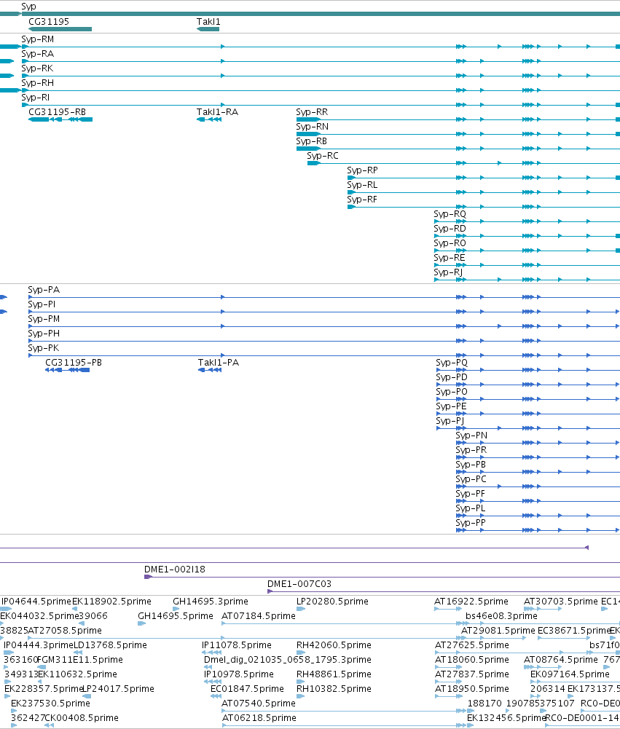Select EST EK237530.5prime
Image resolution: width=620 pixels, height=729 pixels.
(x=51, y=704)
